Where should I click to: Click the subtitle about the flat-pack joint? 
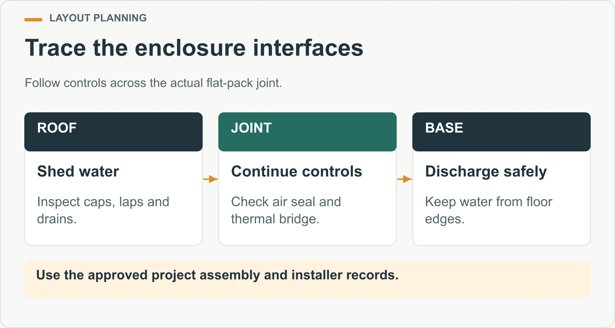153,83
